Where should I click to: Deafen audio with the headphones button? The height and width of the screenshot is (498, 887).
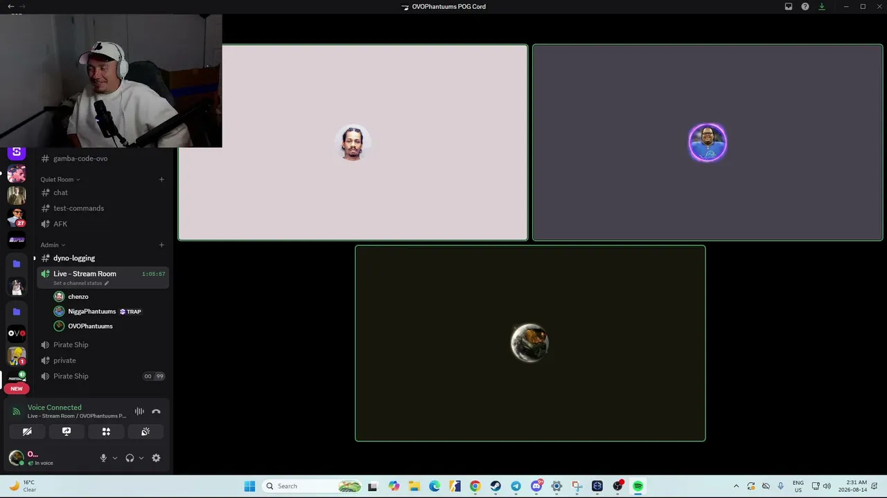[x=130, y=458]
